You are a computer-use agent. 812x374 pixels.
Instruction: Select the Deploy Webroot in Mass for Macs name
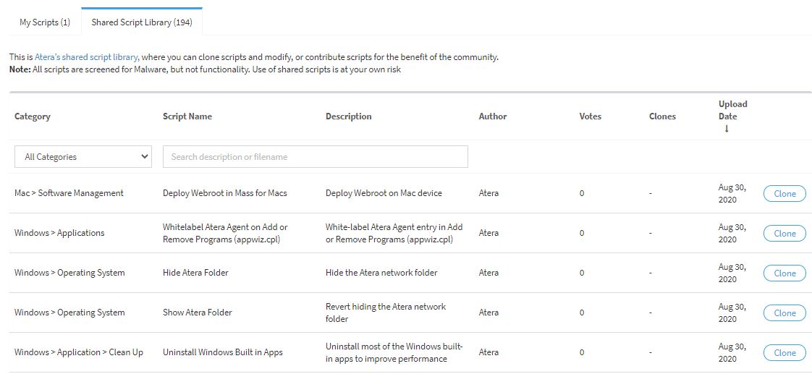[x=225, y=193]
